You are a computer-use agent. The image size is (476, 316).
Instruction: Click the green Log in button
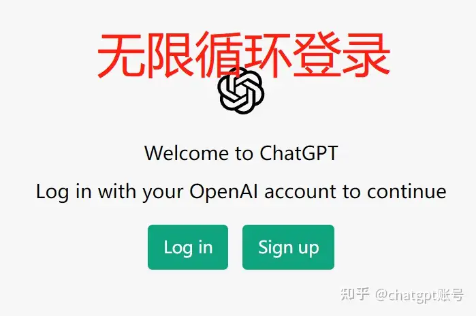[x=187, y=247]
